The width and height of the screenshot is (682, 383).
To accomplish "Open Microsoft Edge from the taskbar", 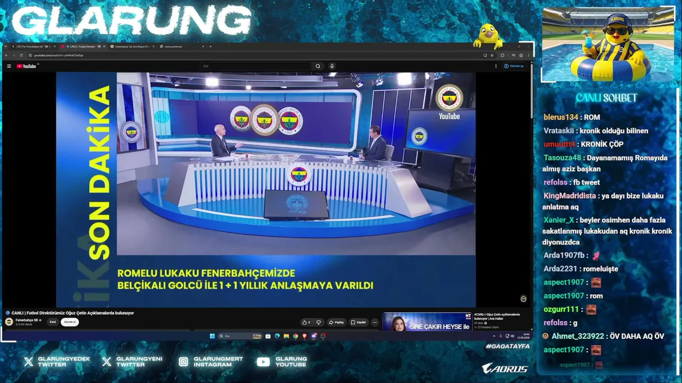I will point(277,336).
